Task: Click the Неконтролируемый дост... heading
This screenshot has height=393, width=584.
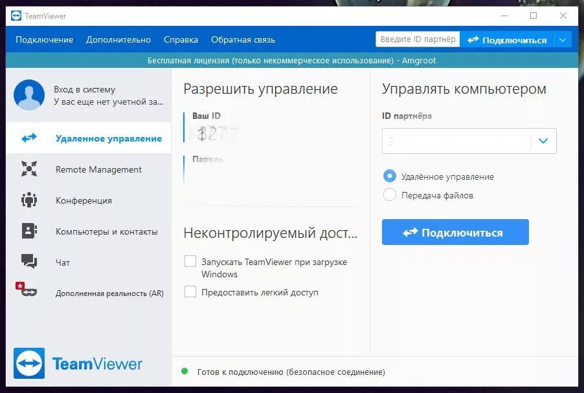Action: coord(271,233)
